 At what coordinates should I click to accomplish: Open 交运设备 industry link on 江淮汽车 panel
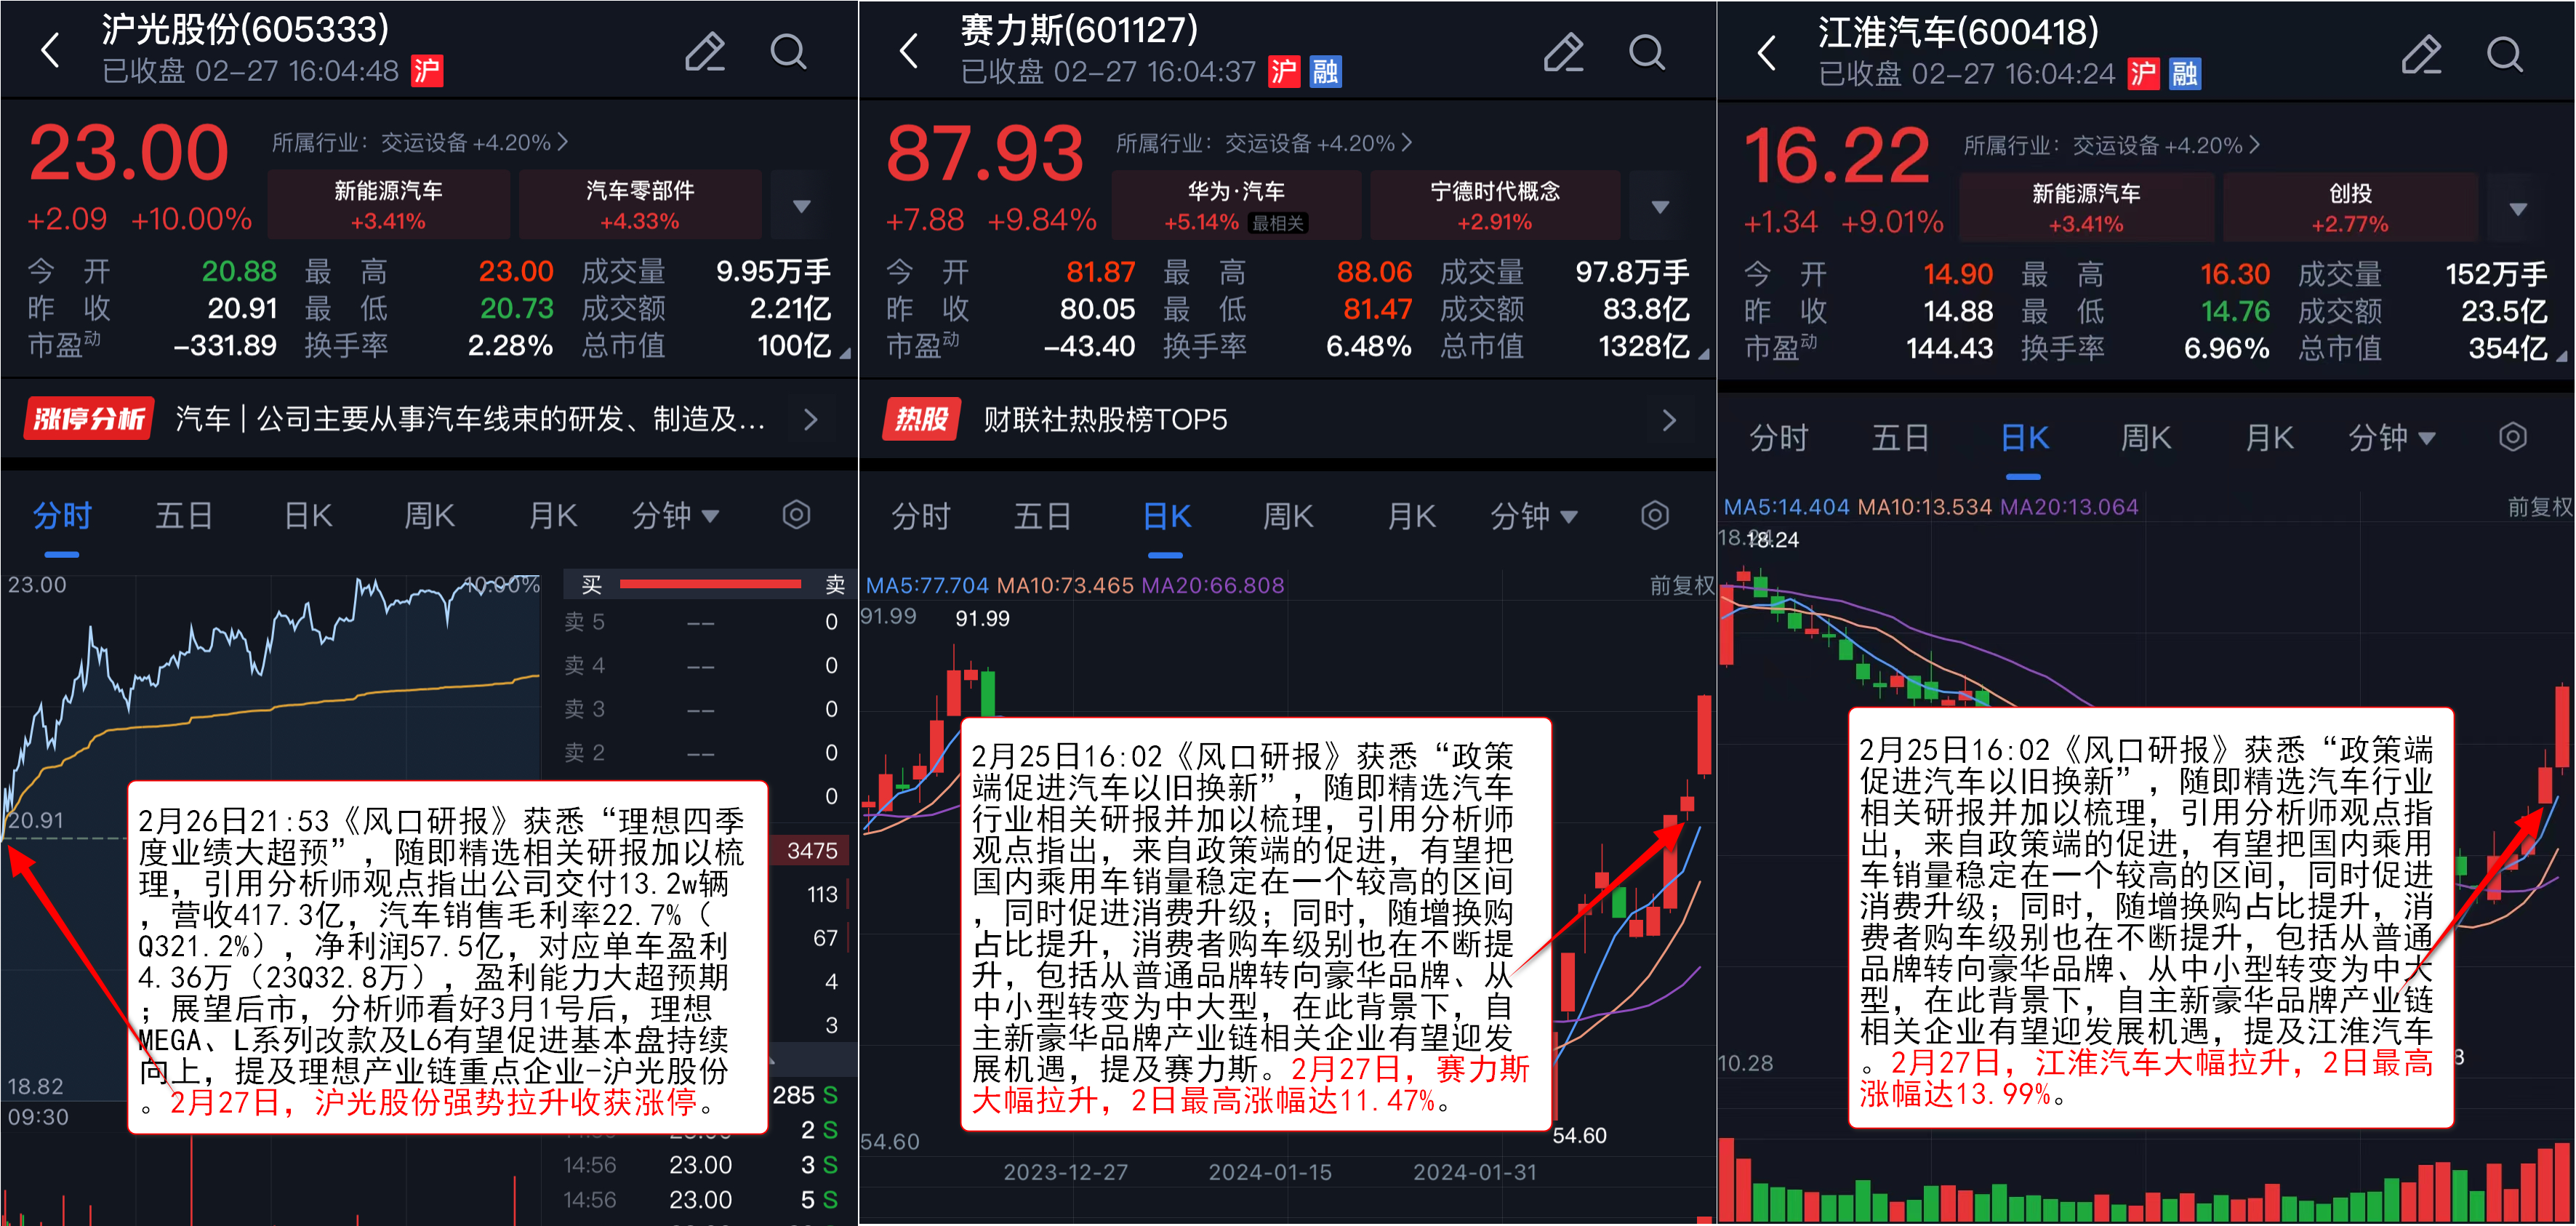pyautogui.click(x=2111, y=145)
